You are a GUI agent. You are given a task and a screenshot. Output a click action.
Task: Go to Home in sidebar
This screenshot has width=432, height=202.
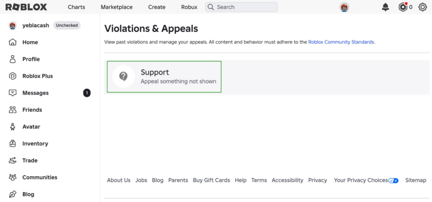coord(30,42)
